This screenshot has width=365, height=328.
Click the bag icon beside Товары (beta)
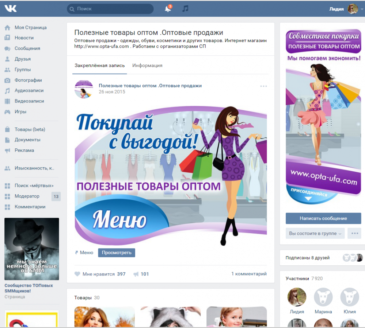[7, 129]
